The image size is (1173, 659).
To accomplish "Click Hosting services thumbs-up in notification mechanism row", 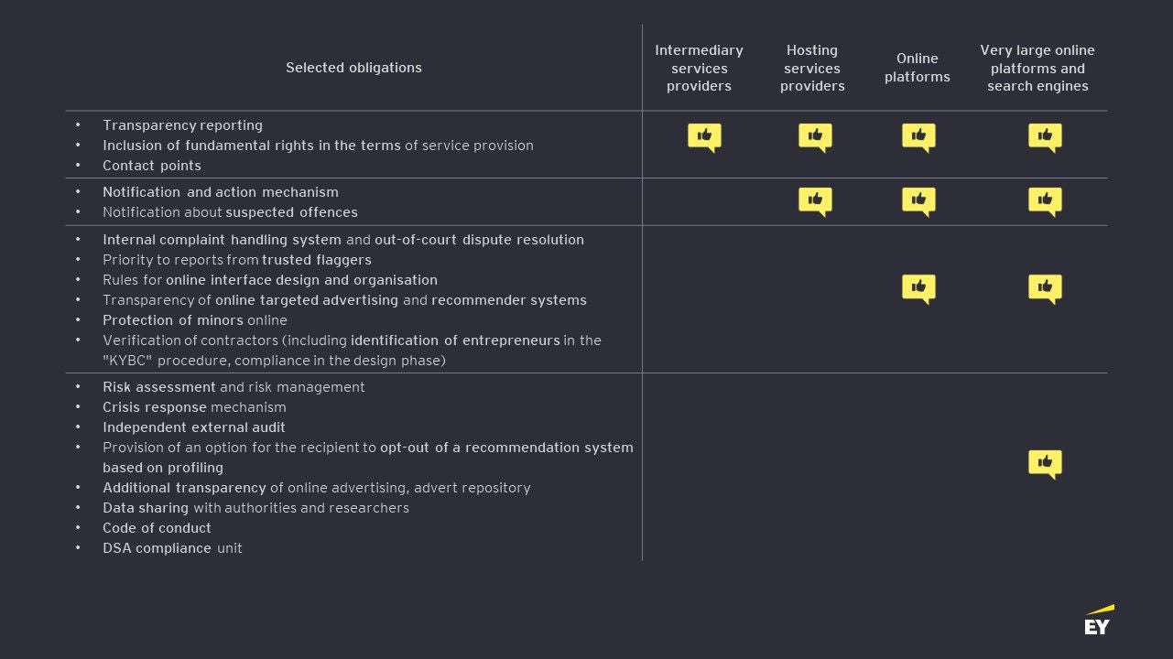I will [x=814, y=200].
